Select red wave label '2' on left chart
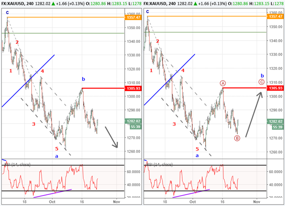Viewport: 285px width, 206px height. click(17, 42)
